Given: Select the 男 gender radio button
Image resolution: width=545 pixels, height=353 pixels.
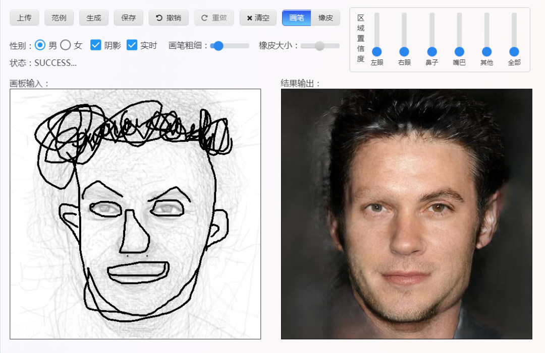Looking at the screenshot, I should [40, 45].
